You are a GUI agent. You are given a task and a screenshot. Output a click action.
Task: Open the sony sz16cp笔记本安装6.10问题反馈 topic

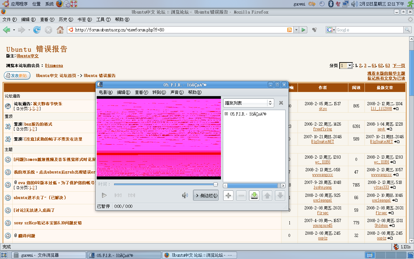[48, 223]
